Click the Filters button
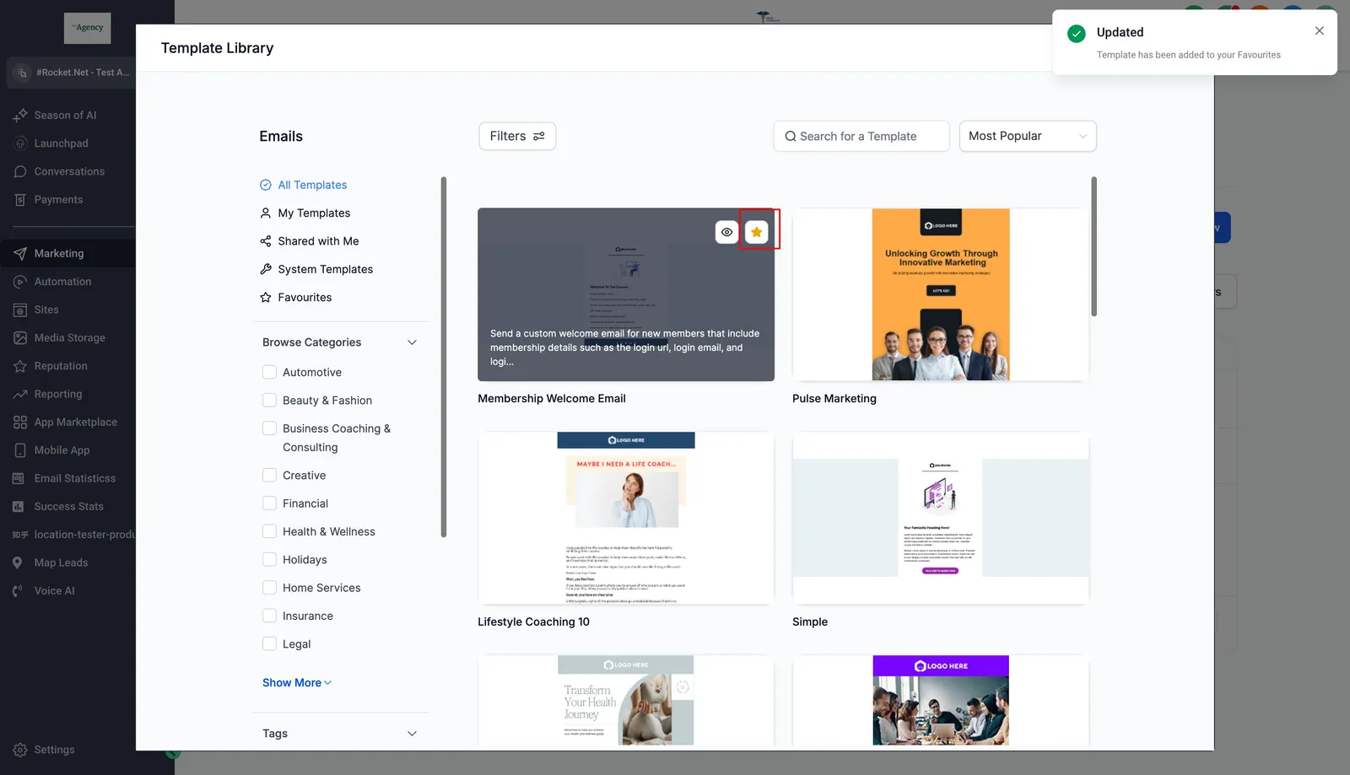1350x775 pixels. 517,137
